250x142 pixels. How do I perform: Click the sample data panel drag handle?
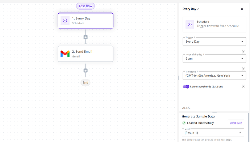[214, 112]
